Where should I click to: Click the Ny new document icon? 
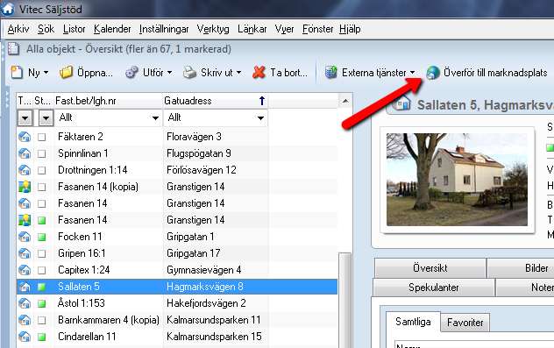pos(17,73)
